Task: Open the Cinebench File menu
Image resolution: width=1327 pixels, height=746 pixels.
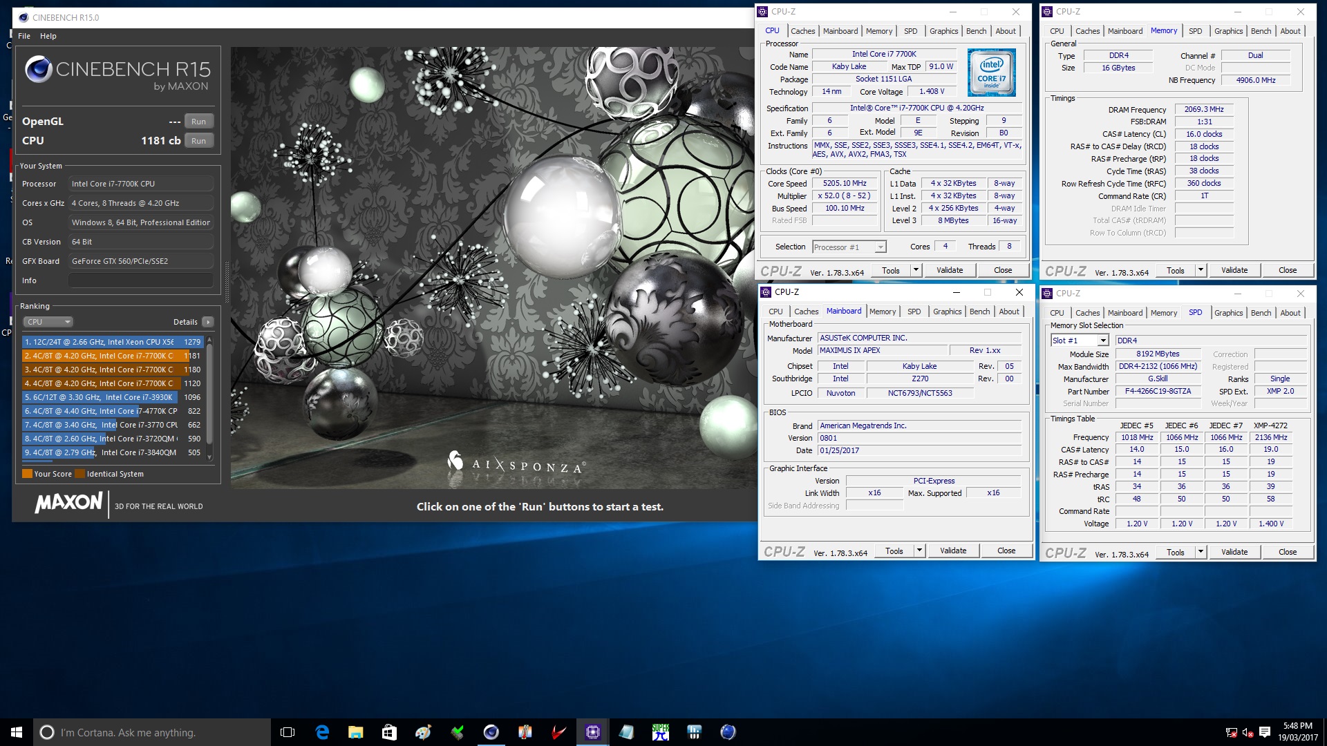Action: (x=24, y=36)
